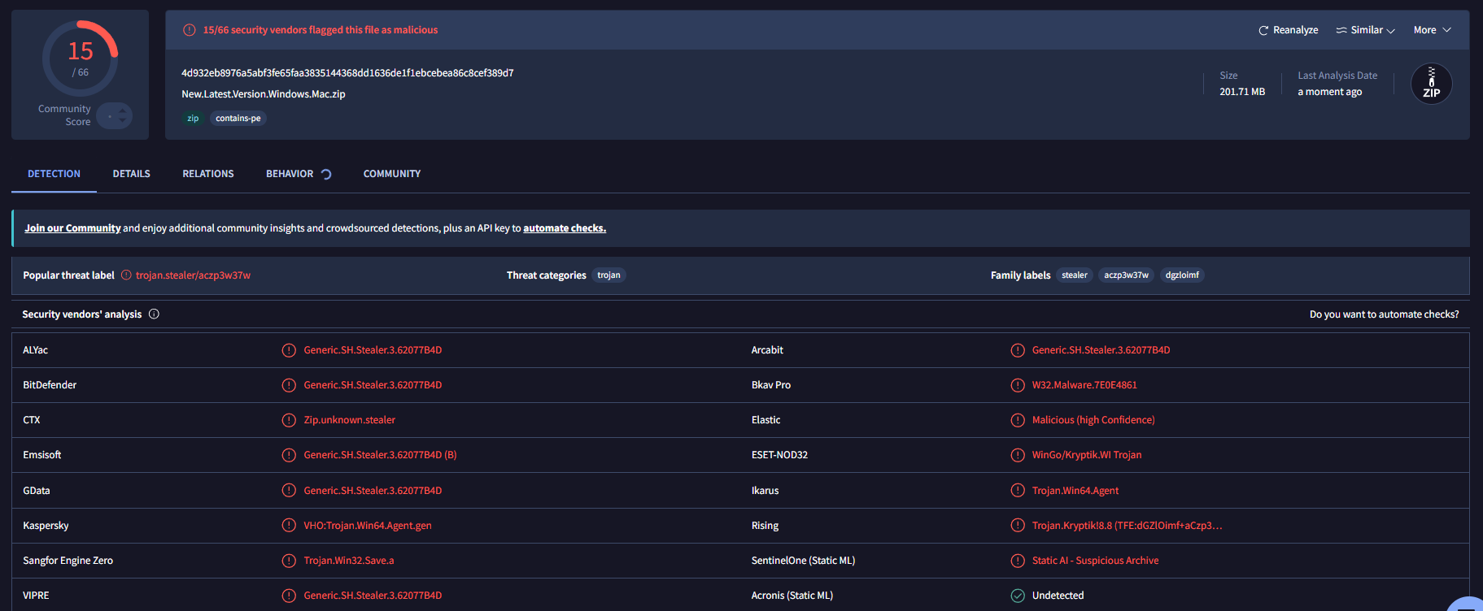Click the alert icon in the malicious banner
Image resolution: width=1483 pixels, height=611 pixels.
(x=190, y=30)
